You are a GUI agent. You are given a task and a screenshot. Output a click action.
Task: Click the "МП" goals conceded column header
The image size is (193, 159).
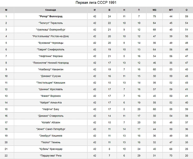click(171, 10)
